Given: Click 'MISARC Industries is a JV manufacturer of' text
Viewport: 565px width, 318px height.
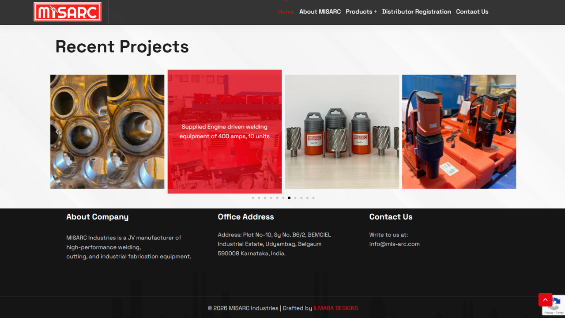Looking at the screenshot, I should (124, 238).
